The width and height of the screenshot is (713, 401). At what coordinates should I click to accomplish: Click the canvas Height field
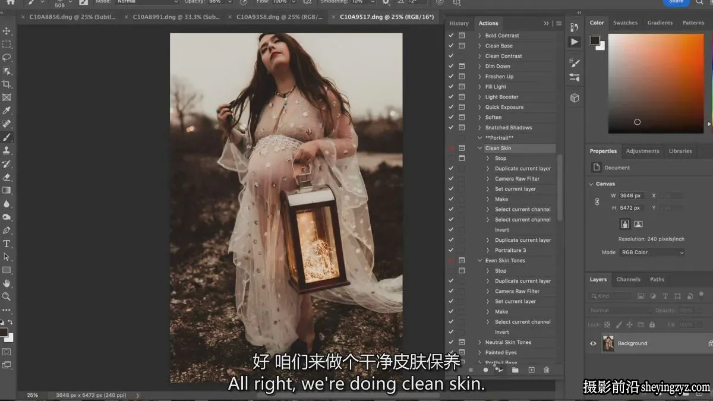tap(631, 208)
